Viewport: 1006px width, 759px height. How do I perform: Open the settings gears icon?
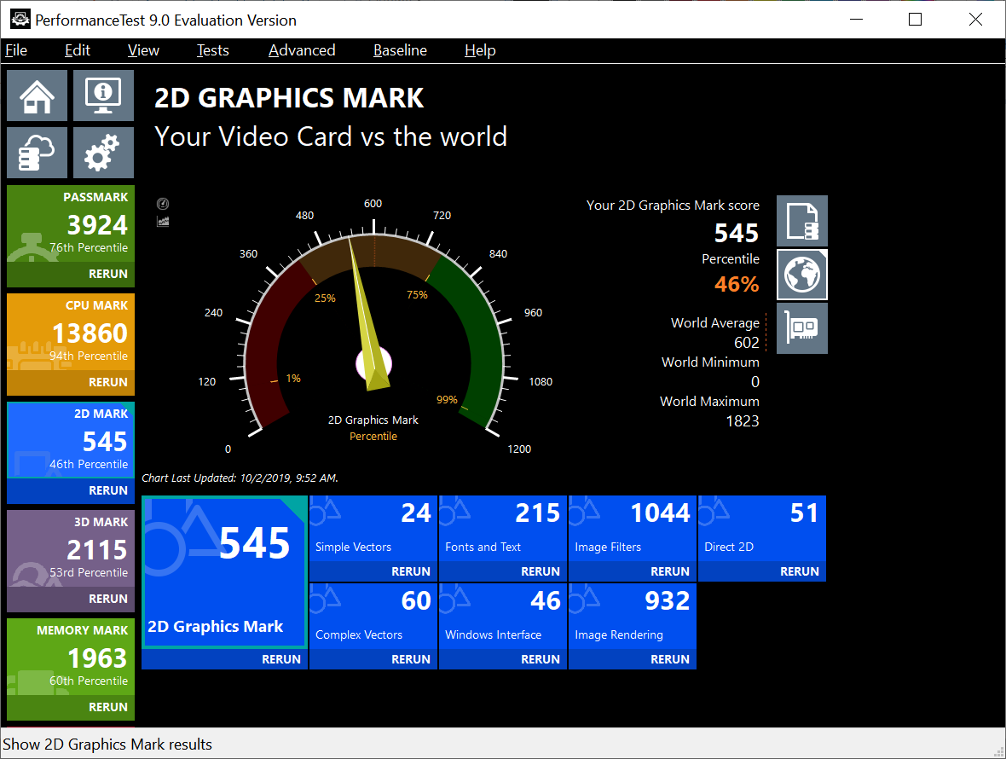tap(103, 153)
